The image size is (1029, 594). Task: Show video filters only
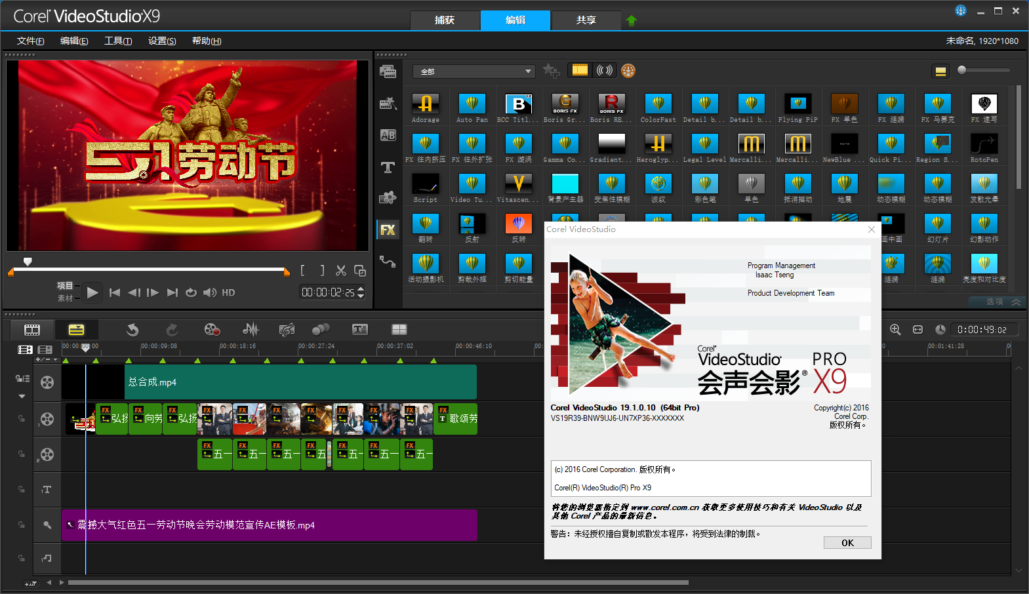coord(580,70)
